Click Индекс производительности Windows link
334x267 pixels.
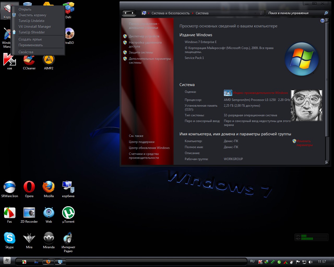click(261, 93)
